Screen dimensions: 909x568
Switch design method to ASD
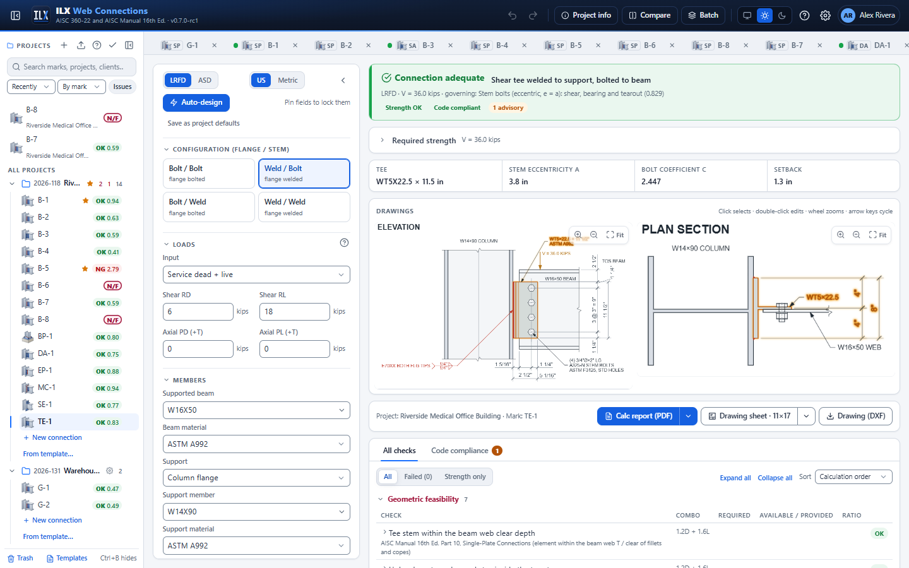click(x=205, y=80)
